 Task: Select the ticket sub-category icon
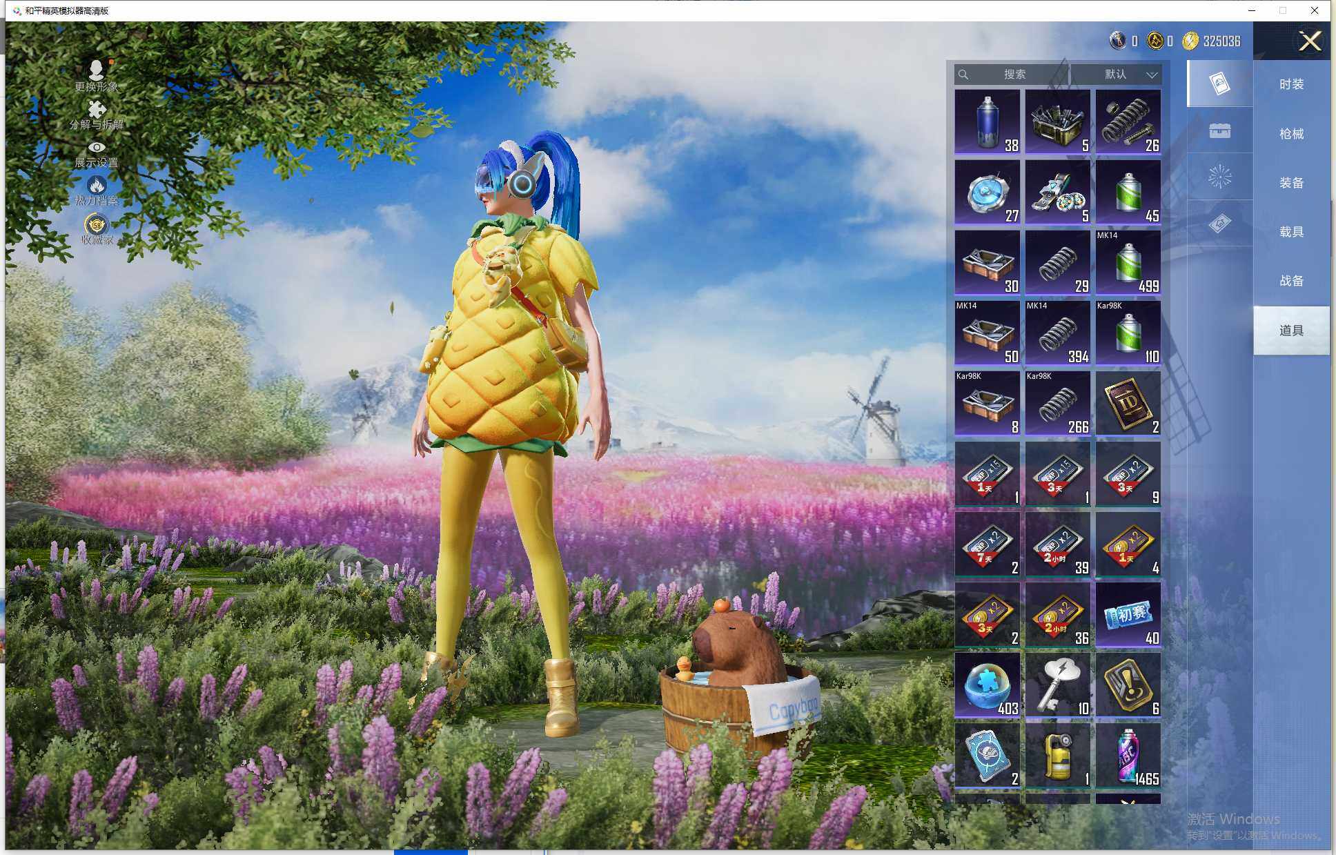click(x=1219, y=224)
